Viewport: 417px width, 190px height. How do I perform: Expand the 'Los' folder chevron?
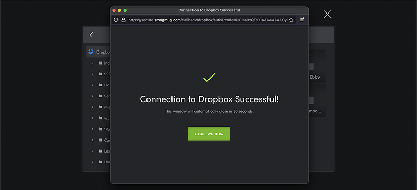(x=93, y=151)
